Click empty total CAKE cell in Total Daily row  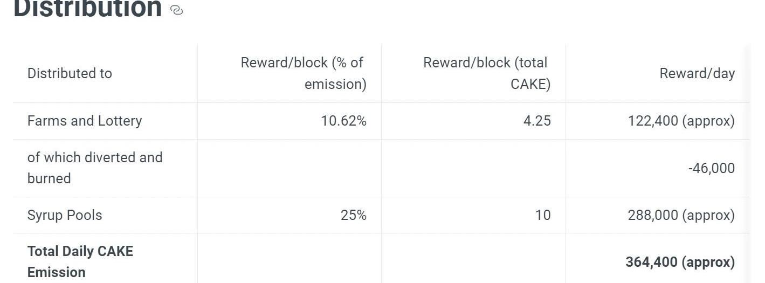(x=473, y=262)
